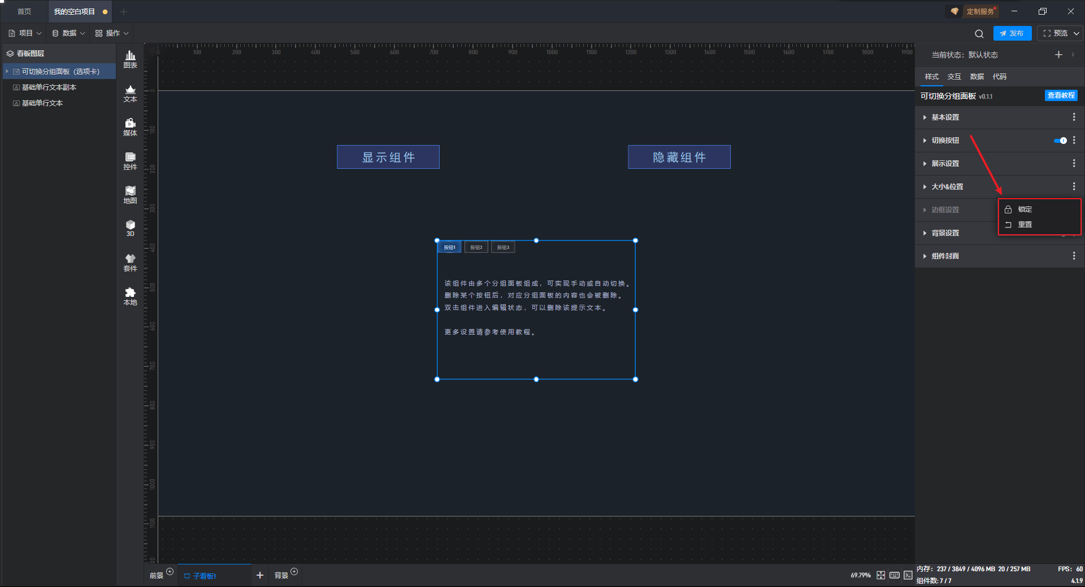
Task: Click the 预览 preview button
Action: tap(1055, 33)
